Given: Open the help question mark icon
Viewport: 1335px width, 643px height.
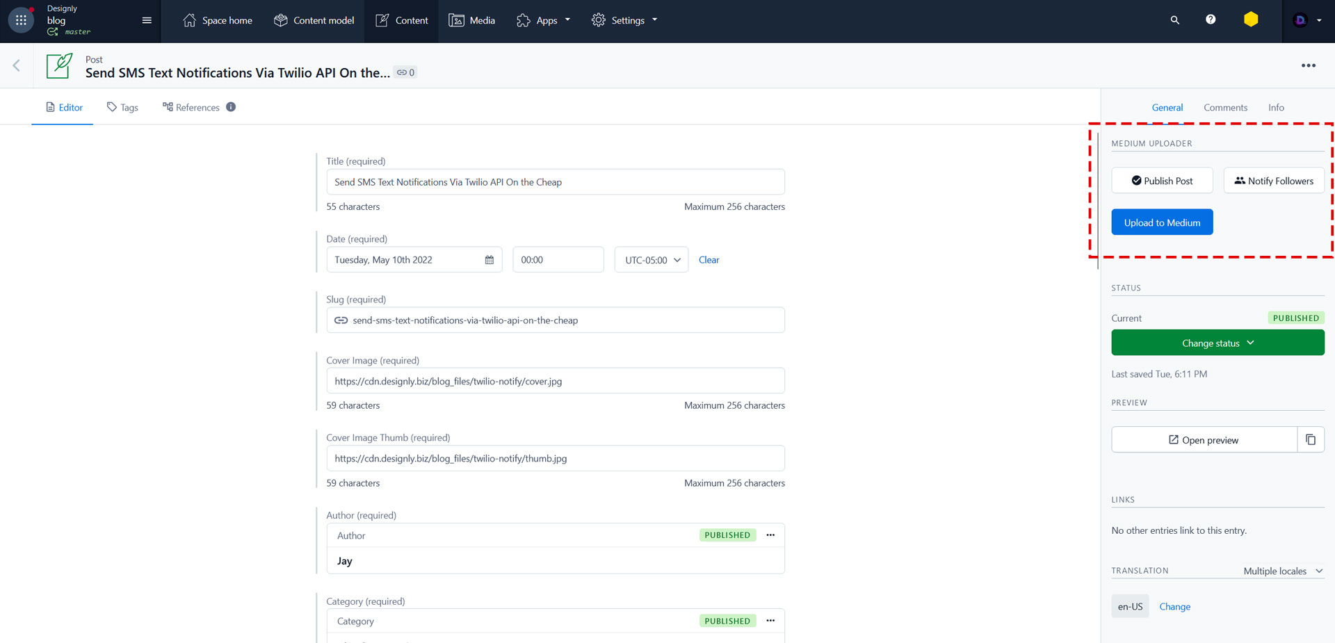Looking at the screenshot, I should pos(1211,19).
